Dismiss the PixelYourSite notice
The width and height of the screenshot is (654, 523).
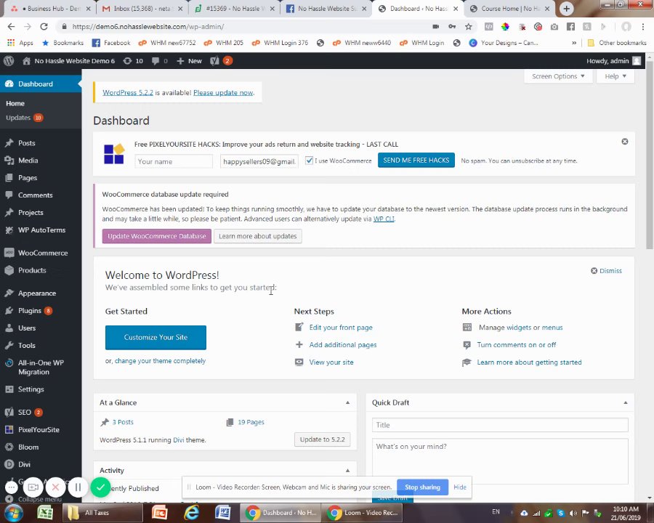point(624,142)
